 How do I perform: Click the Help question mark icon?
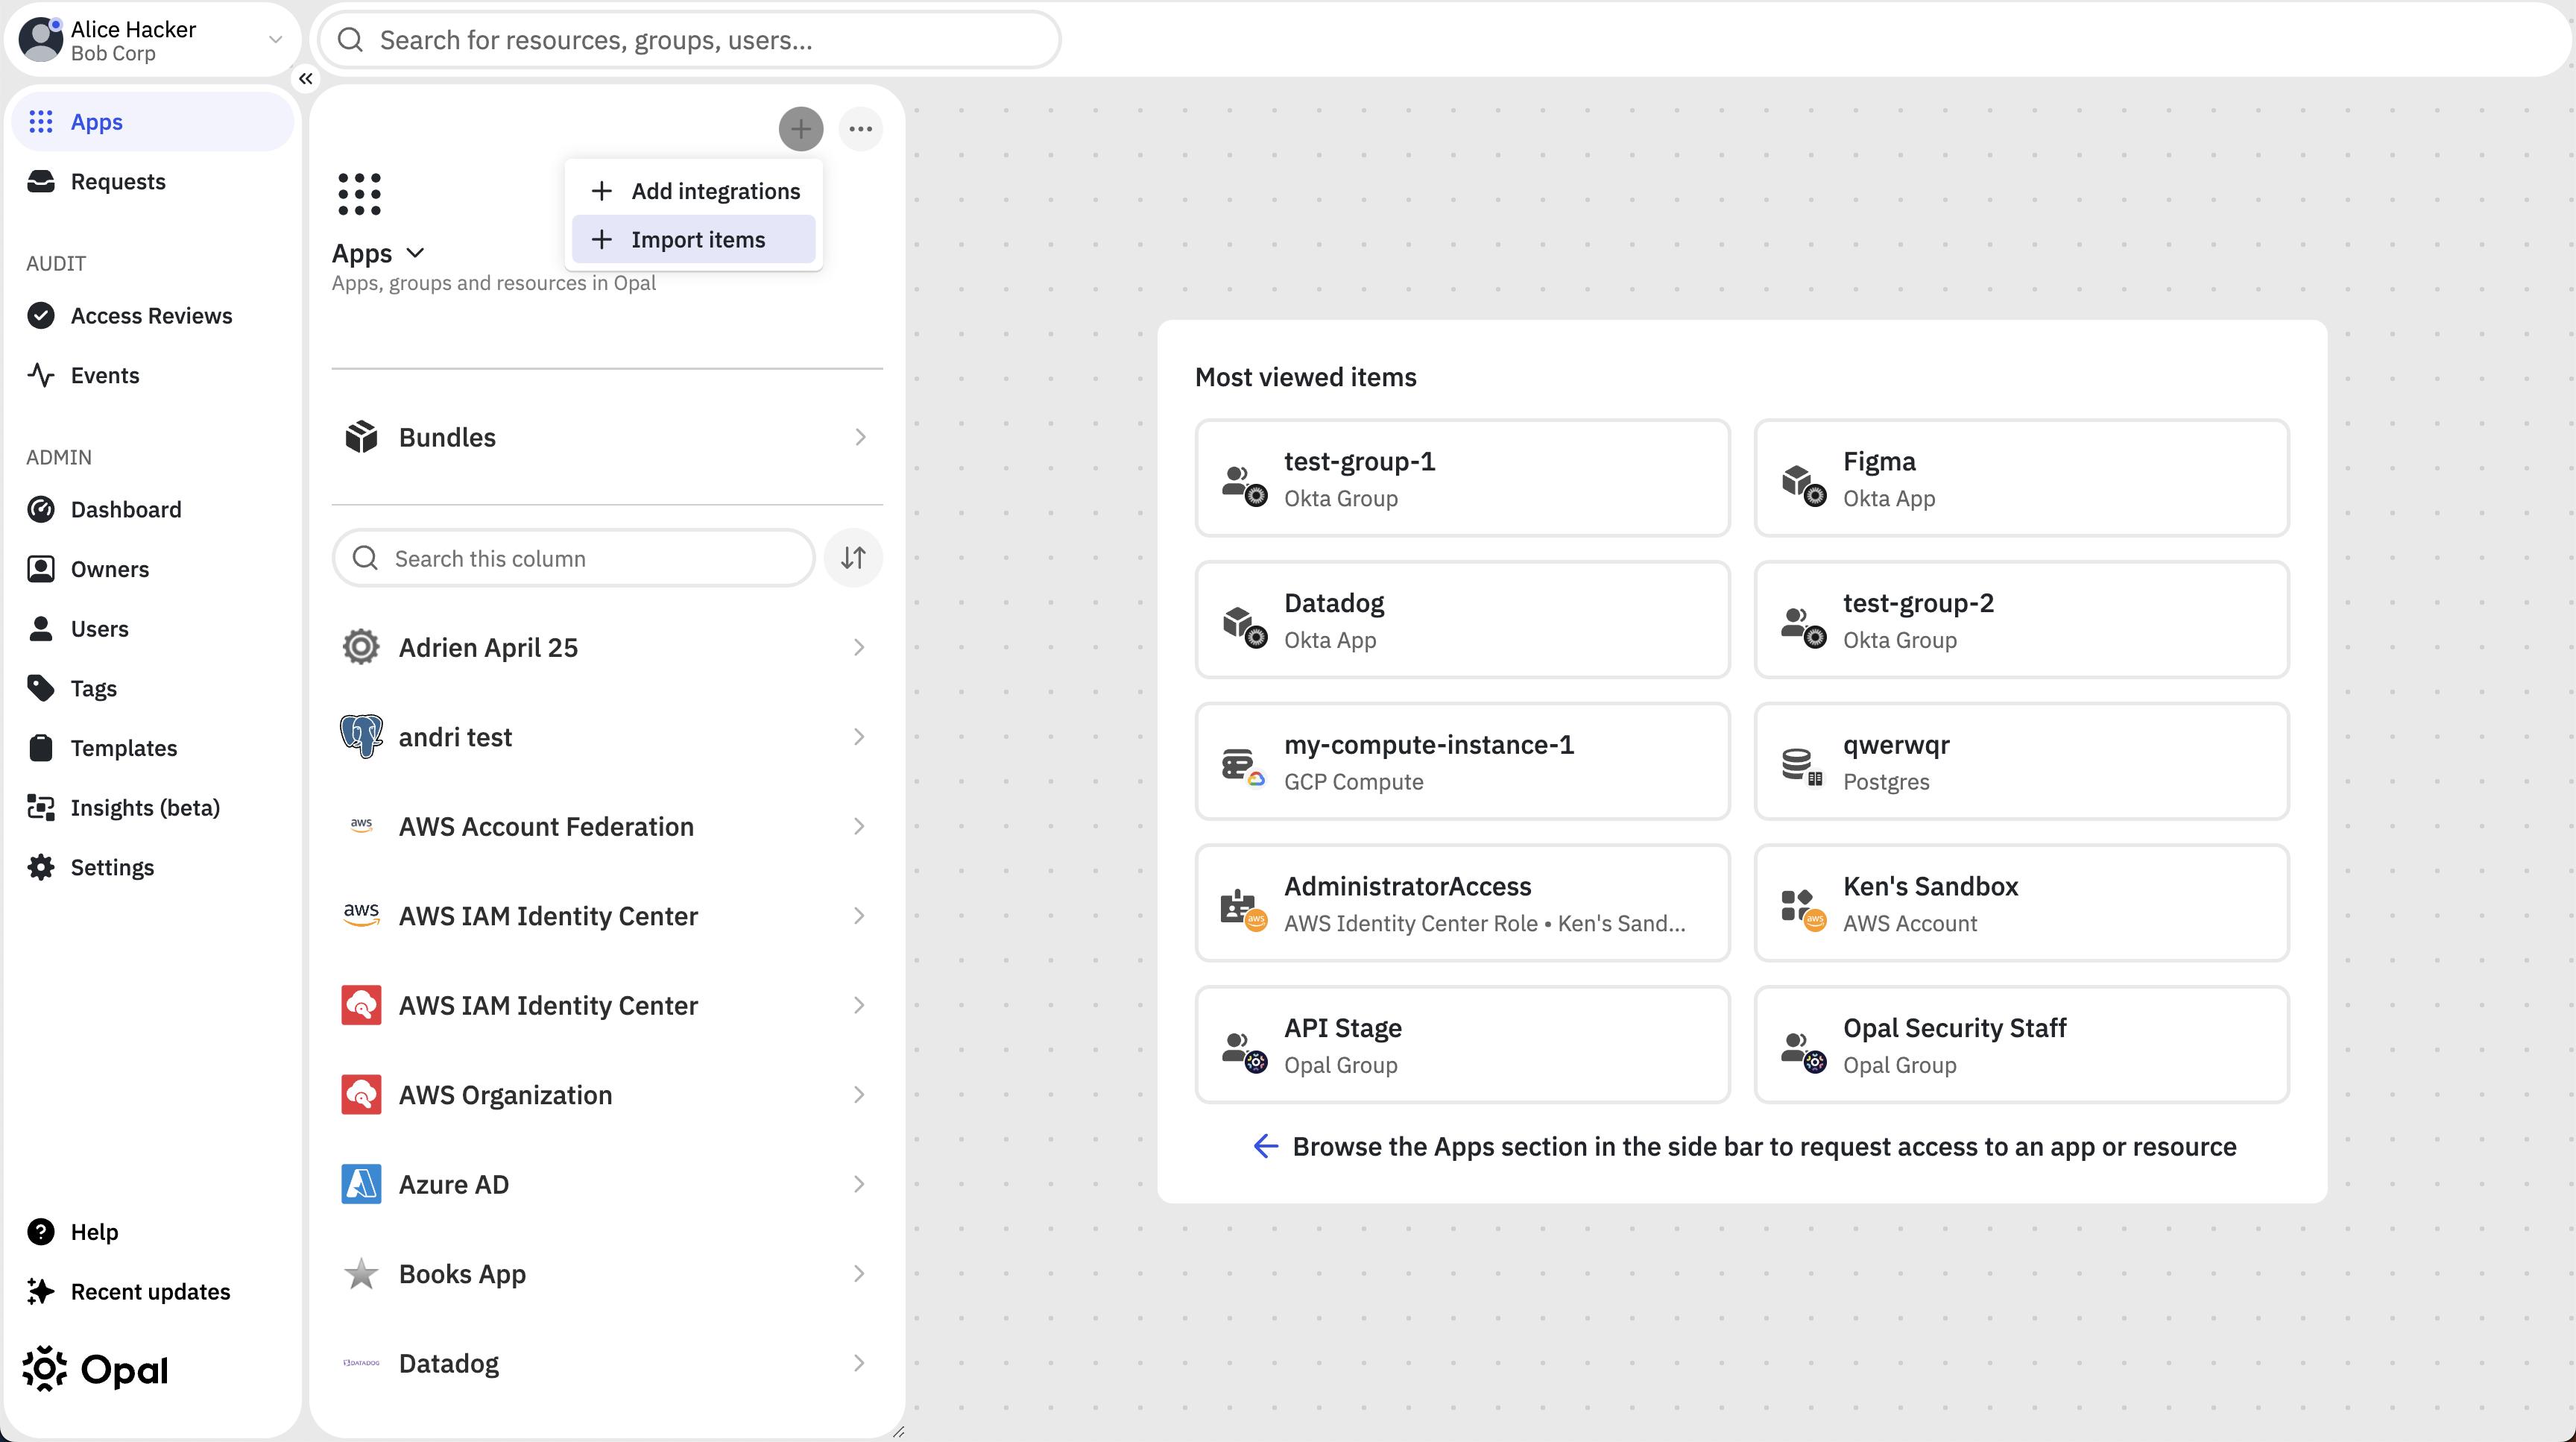pos(41,1232)
